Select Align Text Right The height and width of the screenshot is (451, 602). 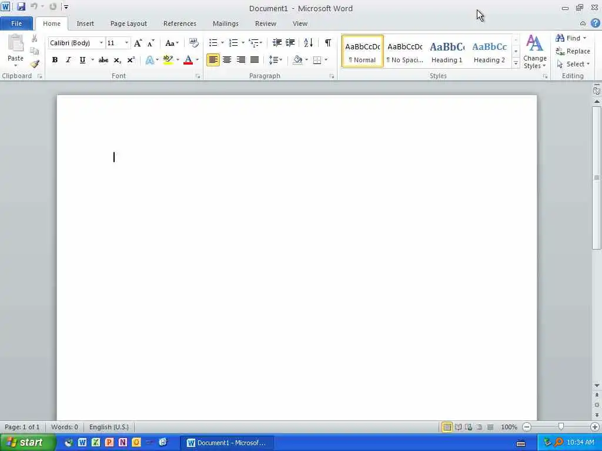[x=240, y=60]
